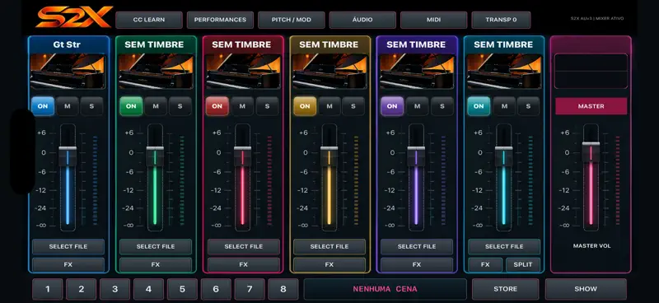Open the ÁUDIO settings
659x303 pixels.
pyautogui.click(x=362, y=20)
